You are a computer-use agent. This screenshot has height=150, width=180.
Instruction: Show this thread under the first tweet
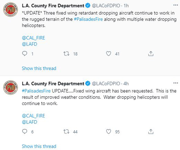pos(39,68)
